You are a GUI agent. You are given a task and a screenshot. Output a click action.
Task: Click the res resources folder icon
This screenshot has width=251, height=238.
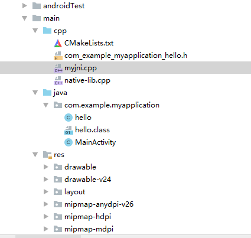(x=47, y=155)
